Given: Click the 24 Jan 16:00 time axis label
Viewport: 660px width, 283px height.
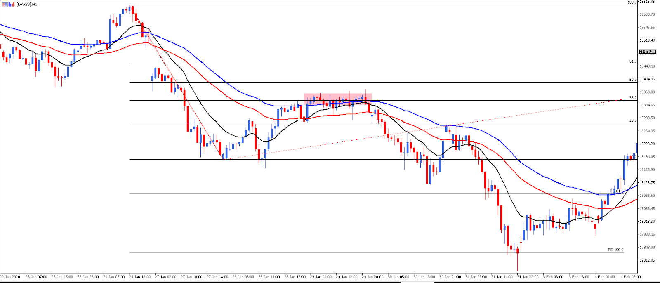Looking at the screenshot, I should (x=139, y=277).
